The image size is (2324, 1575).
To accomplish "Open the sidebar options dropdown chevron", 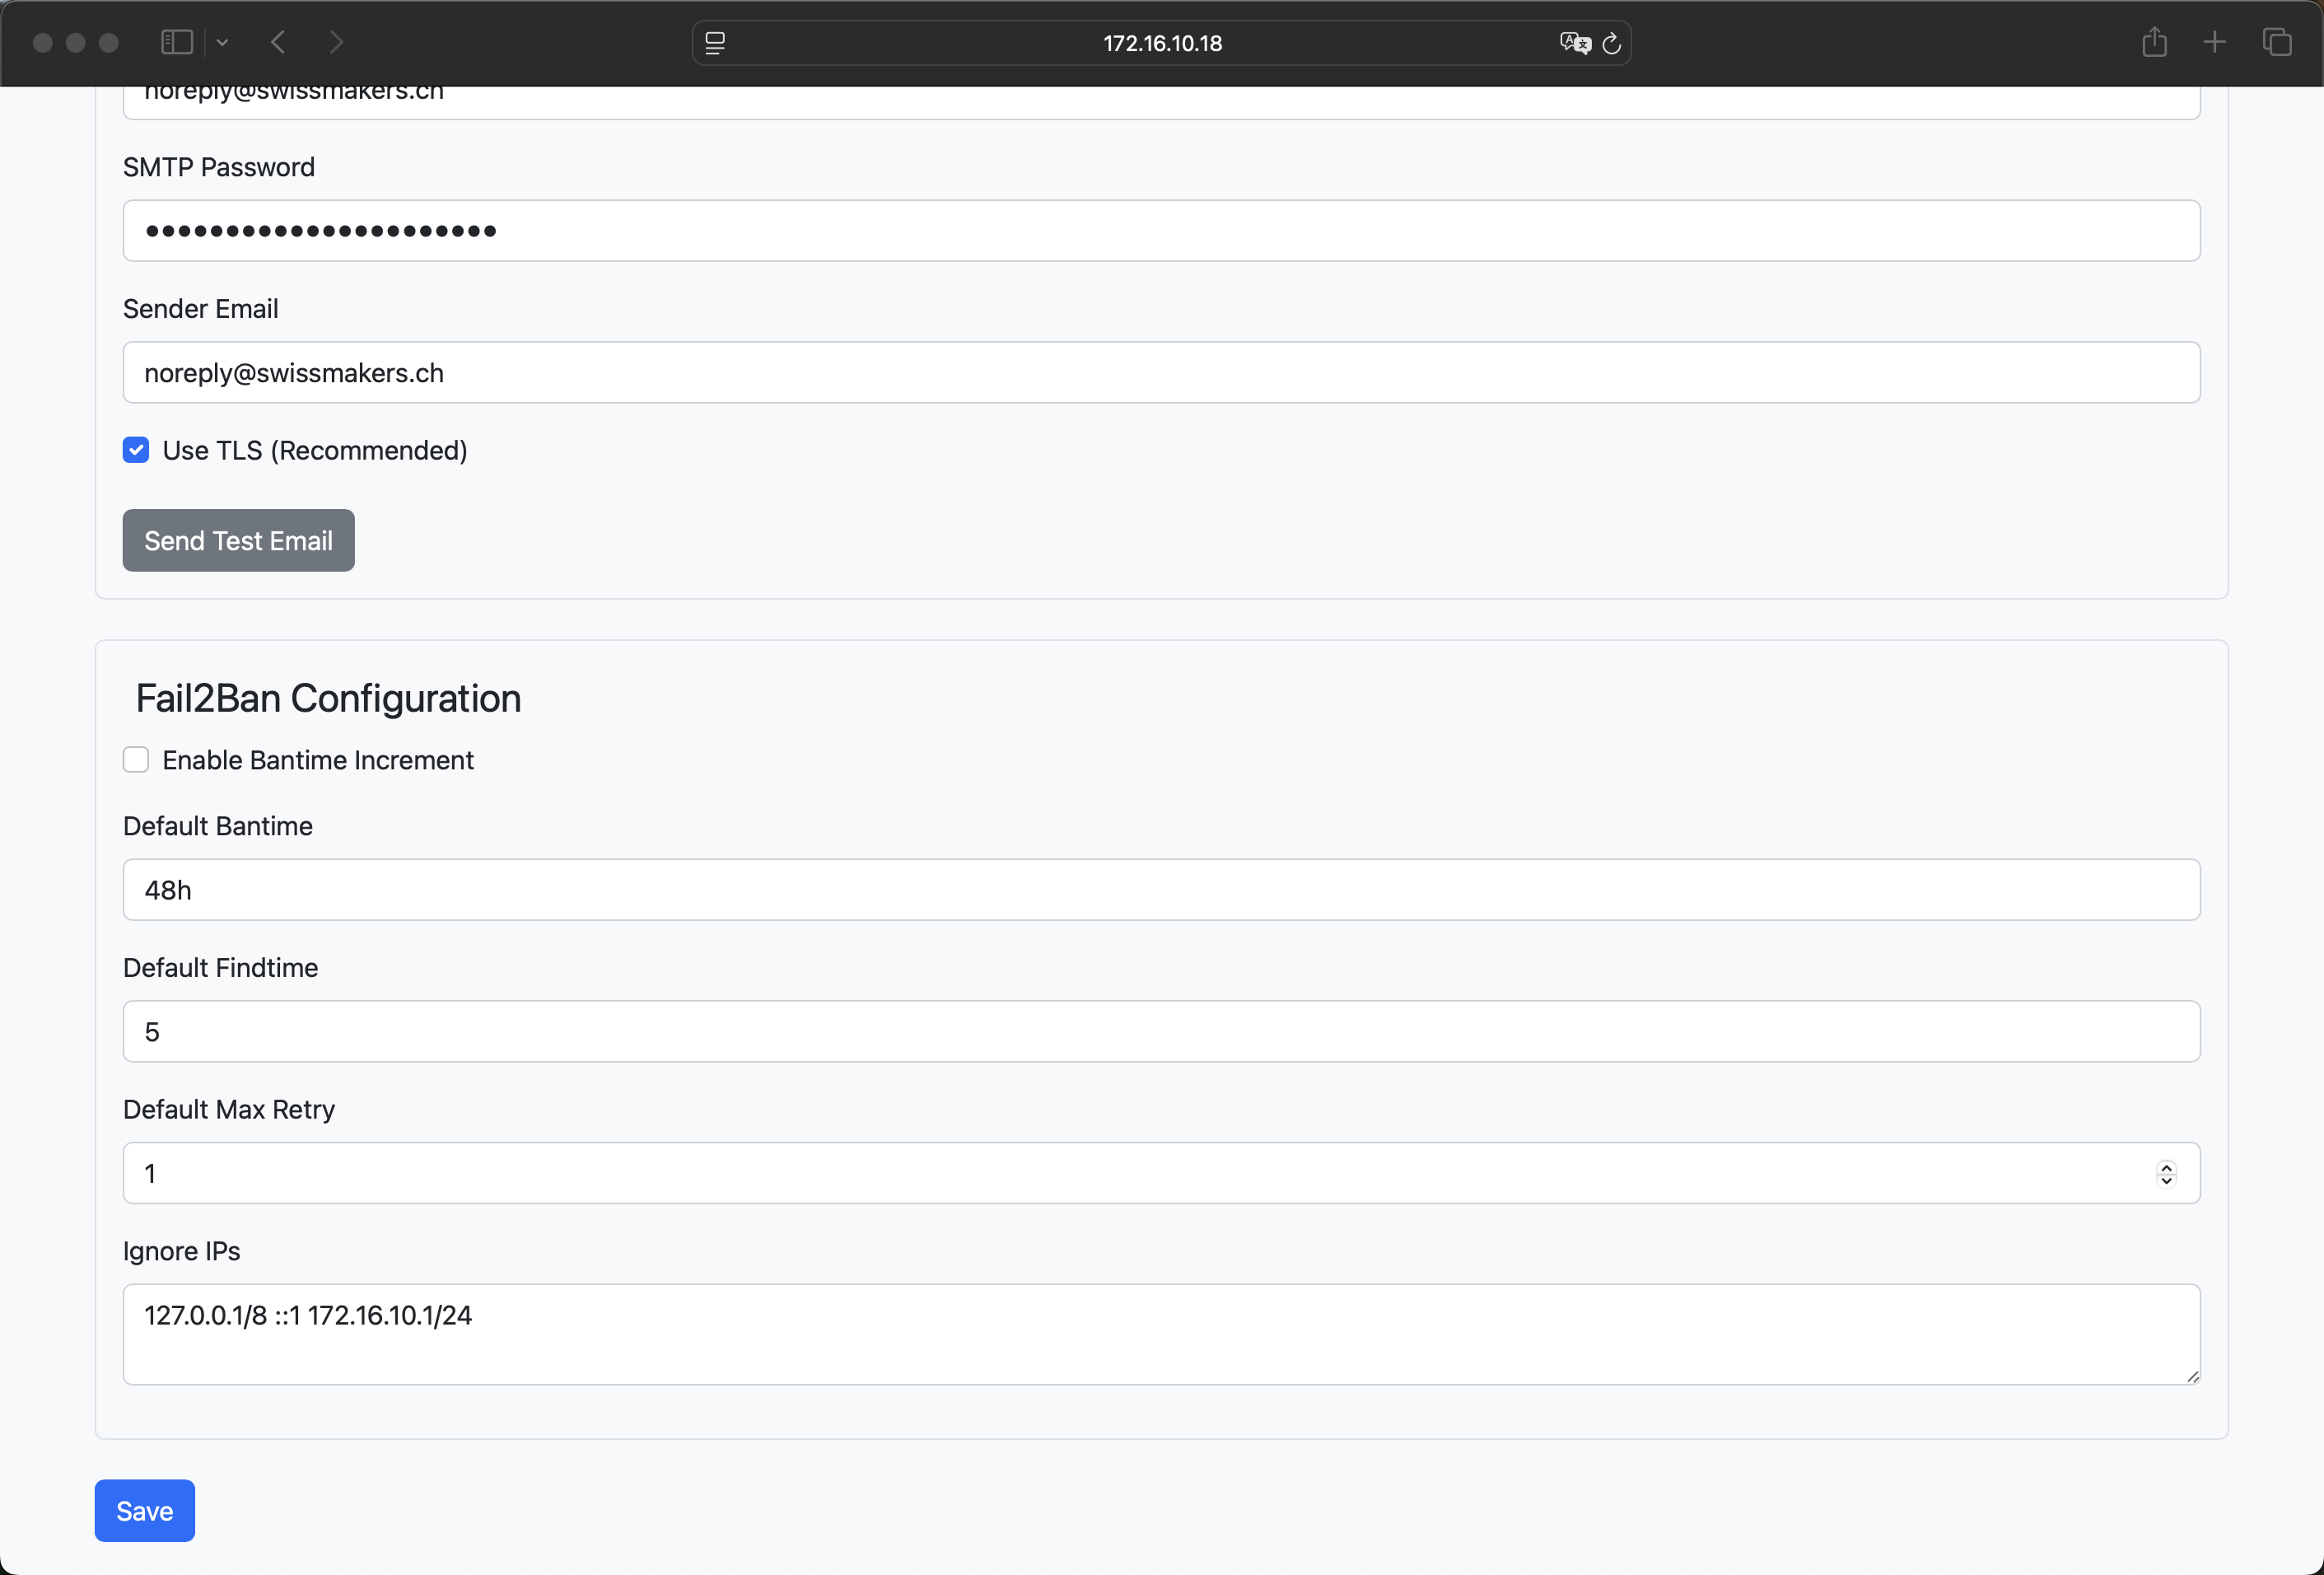I will (x=222, y=42).
